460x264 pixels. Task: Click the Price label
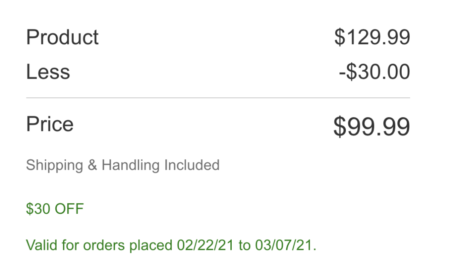[x=50, y=124]
